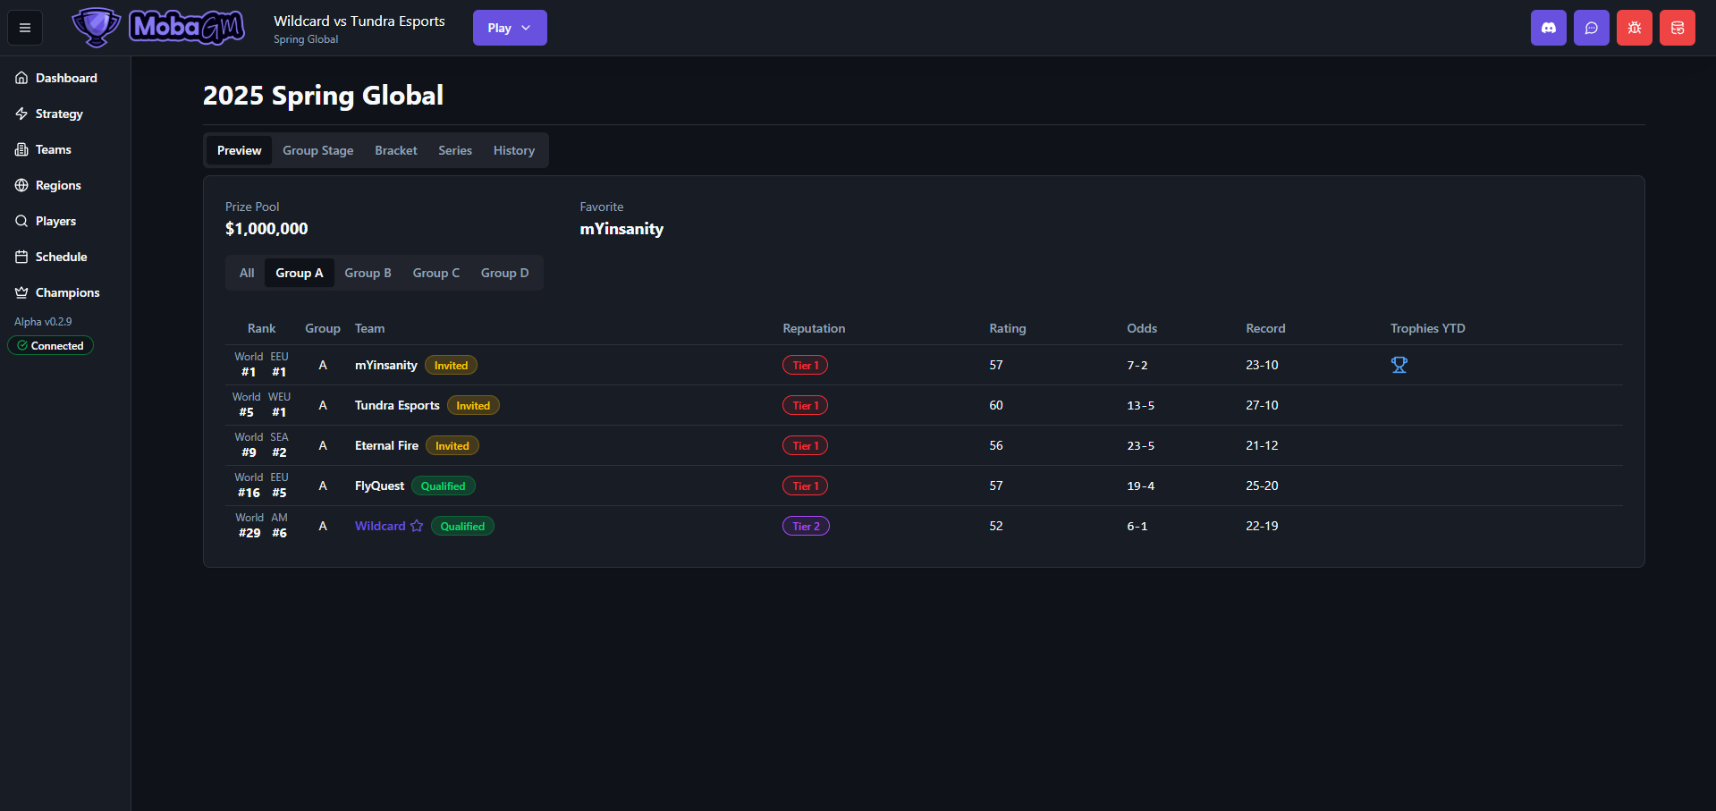Click the MobaGM logo

(158, 28)
